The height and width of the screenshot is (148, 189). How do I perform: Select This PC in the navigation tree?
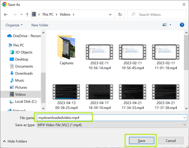(16, 45)
